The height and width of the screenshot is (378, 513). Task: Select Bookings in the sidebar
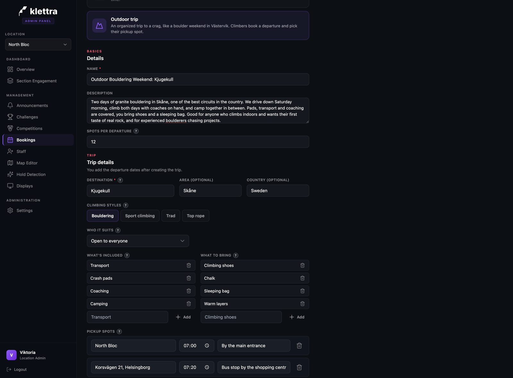38,140
